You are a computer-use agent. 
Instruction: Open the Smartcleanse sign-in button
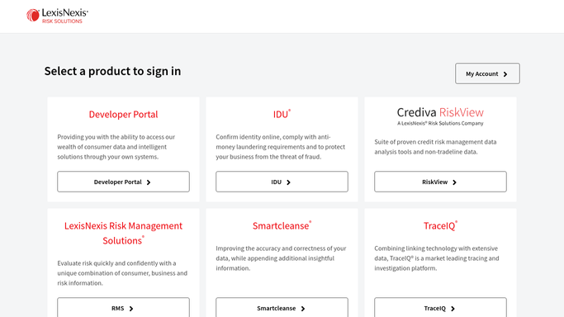[x=282, y=307]
